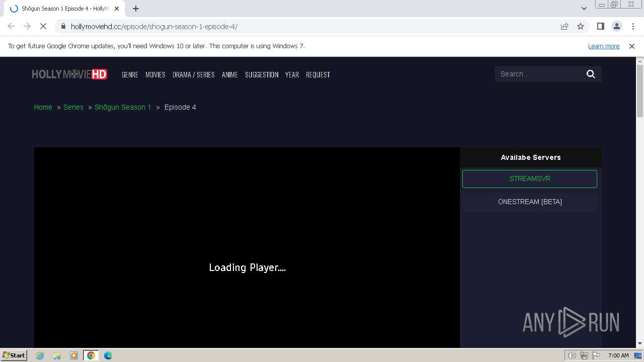
Task: Click the page vertical scrollbar thumb
Action: (640, 91)
